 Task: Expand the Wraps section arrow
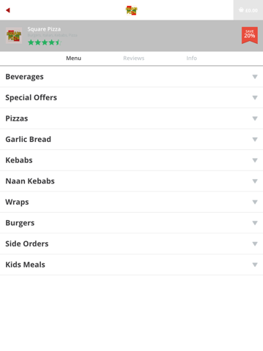255,202
